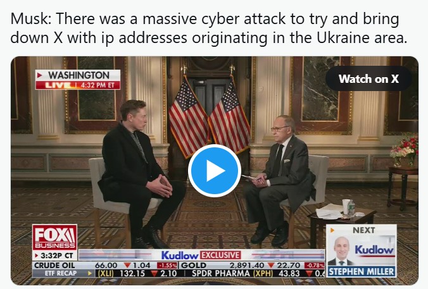Click the Stephen Miller name label
This screenshot has height=289, width=428.
[362, 271]
